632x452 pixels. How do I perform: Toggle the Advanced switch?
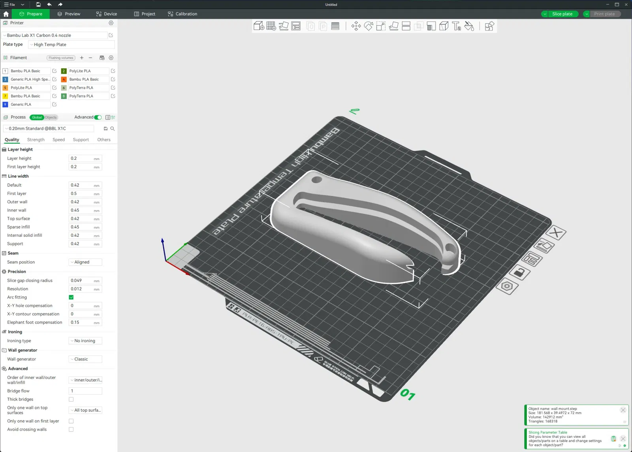98,117
